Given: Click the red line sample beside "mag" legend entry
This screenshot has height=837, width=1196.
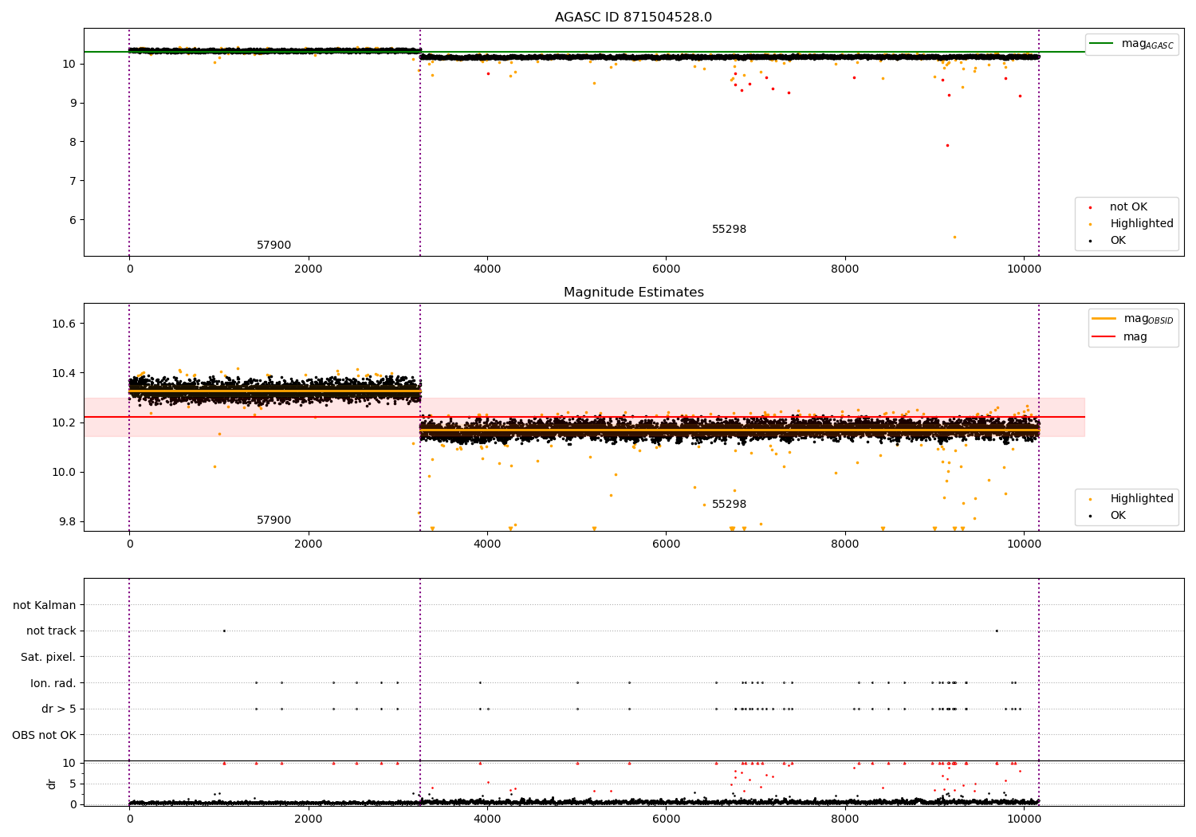Looking at the screenshot, I should (x=1104, y=337).
